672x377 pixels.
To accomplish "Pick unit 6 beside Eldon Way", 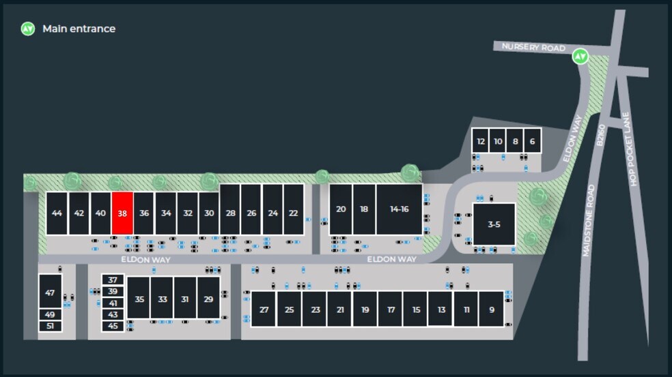I will (533, 141).
